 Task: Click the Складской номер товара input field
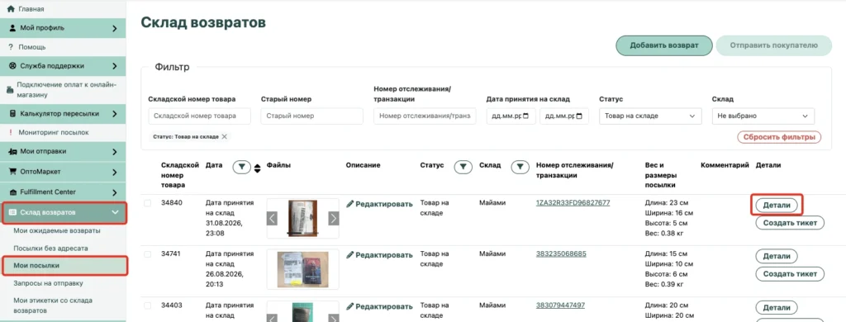coord(199,116)
